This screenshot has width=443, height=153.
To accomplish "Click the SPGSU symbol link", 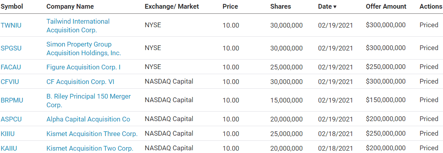I will [11, 48].
